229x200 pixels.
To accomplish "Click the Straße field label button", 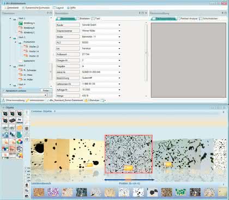I will [x=68, y=37].
